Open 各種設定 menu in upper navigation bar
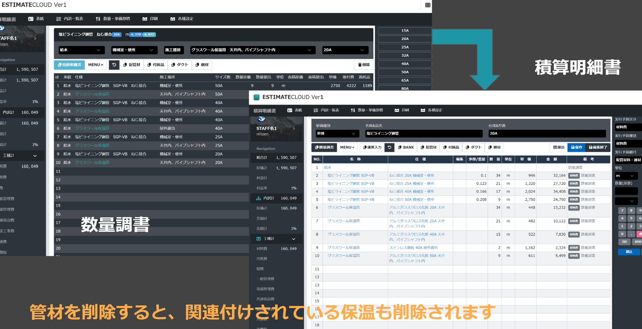Viewport: 642px width, 329px height. point(182,19)
